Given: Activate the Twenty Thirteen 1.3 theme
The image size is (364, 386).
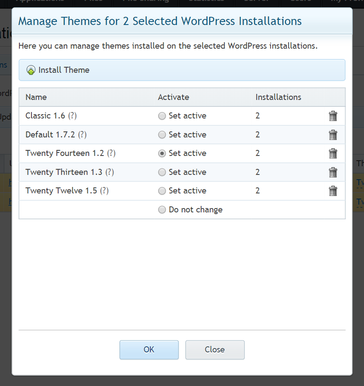Looking at the screenshot, I should click(x=162, y=172).
